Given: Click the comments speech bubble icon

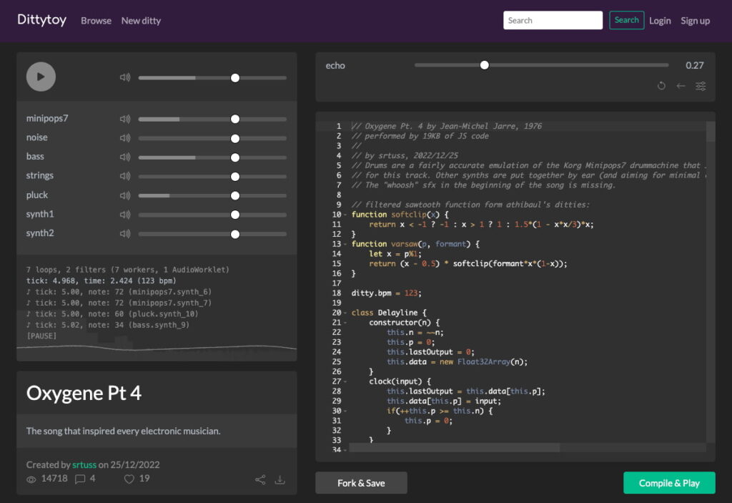Looking at the screenshot, I should pyautogui.click(x=80, y=479).
